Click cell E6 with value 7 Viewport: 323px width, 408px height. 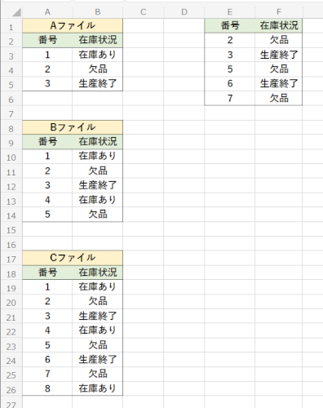click(230, 98)
